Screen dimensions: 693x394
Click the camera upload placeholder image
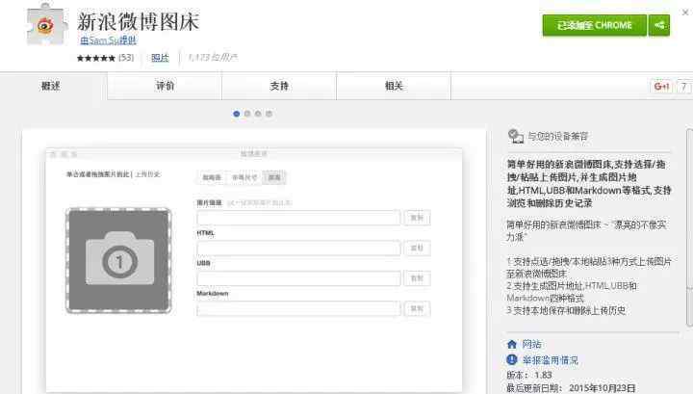[x=118, y=260]
